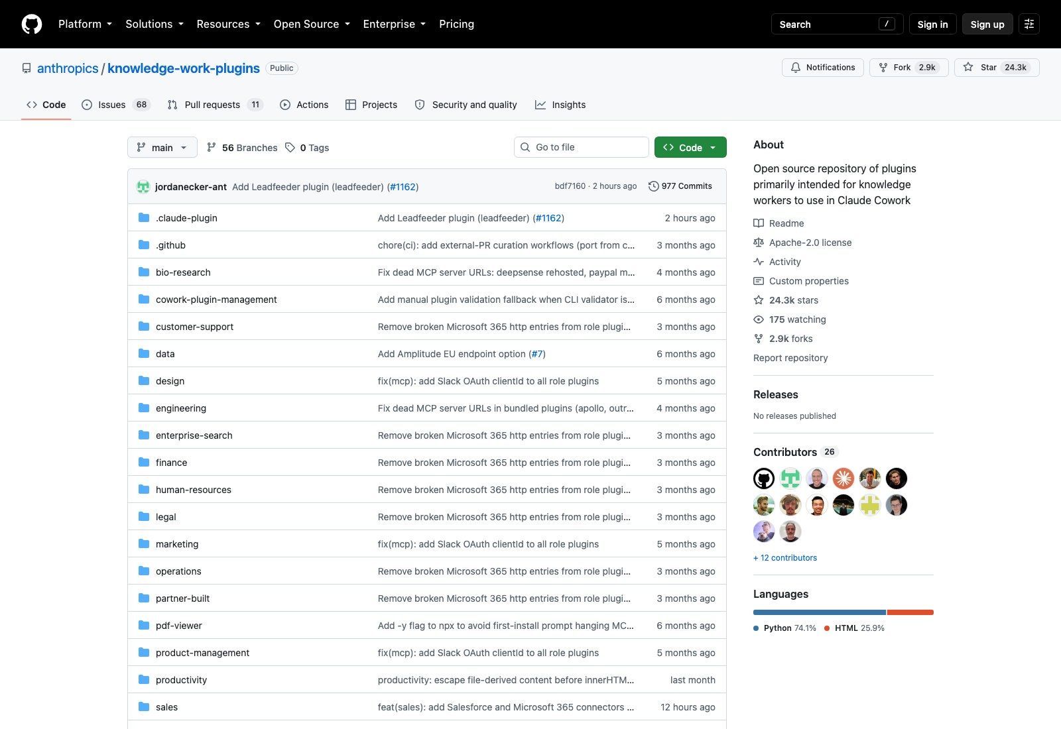Viewport: 1061px width, 729px height.
Task: Click the folder icon for bio-research
Action: (144, 272)
